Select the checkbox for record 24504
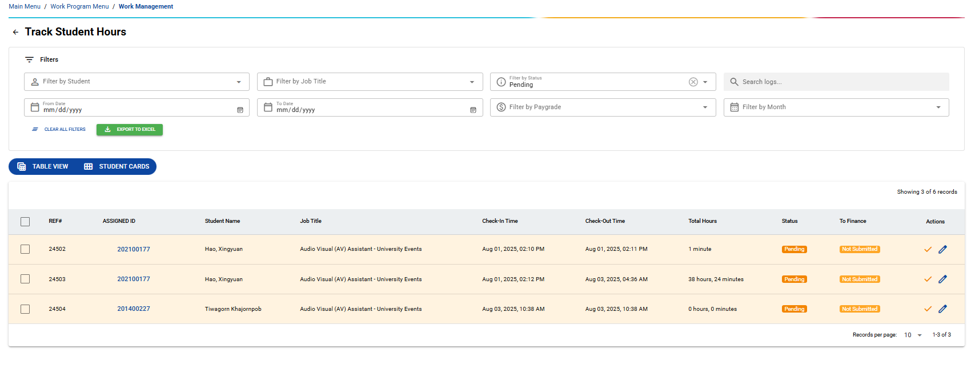 (25, 309)
